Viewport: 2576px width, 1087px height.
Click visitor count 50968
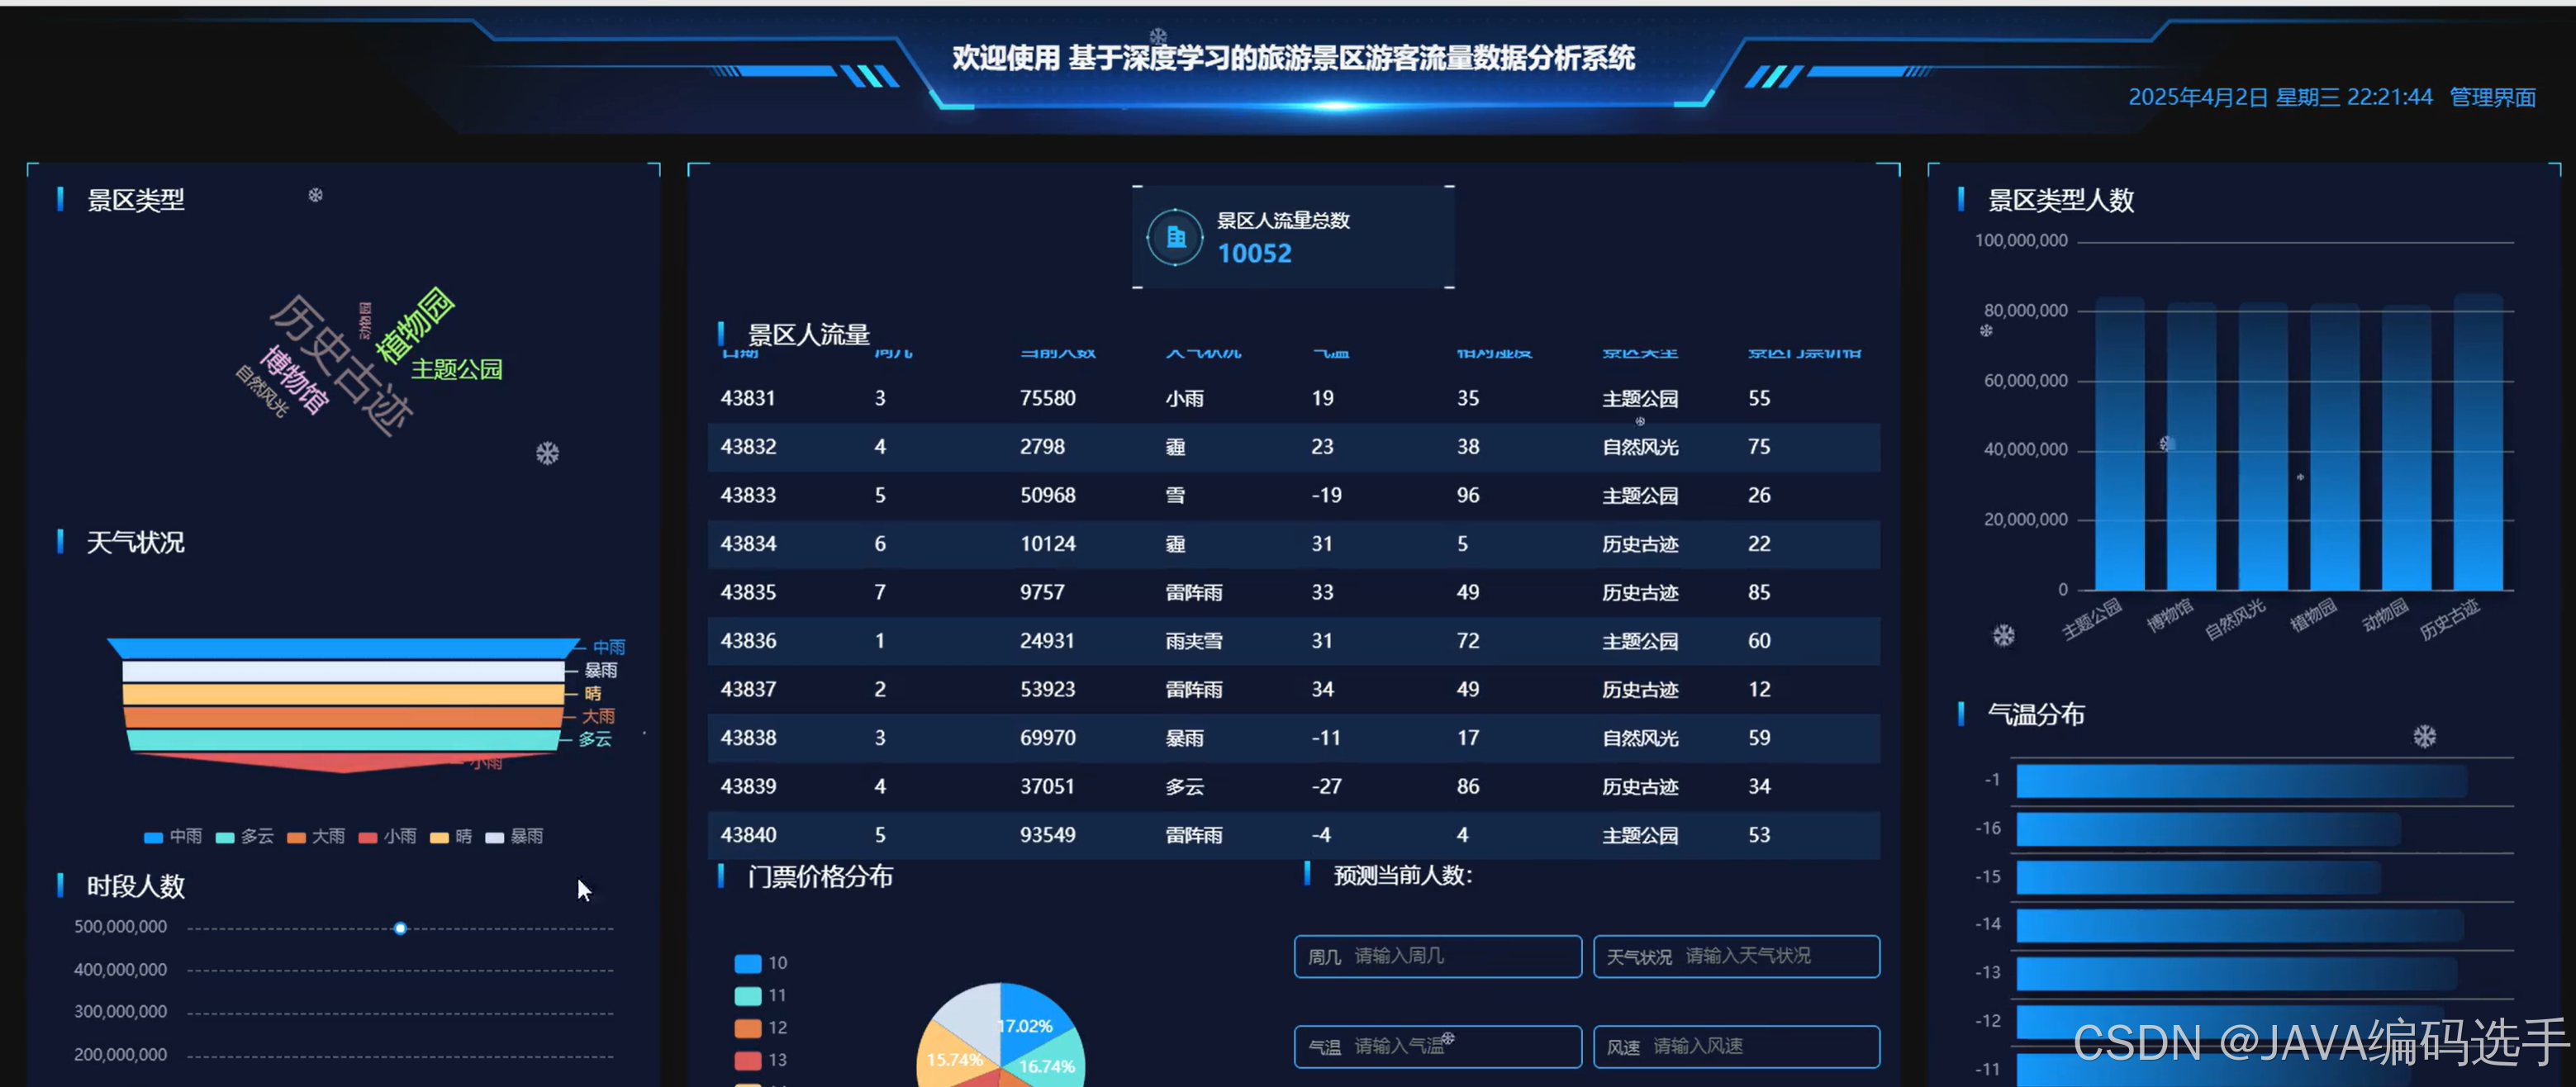point(1048,495)
